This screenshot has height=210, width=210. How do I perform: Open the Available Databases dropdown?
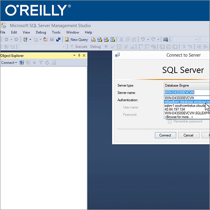(42, 47)
